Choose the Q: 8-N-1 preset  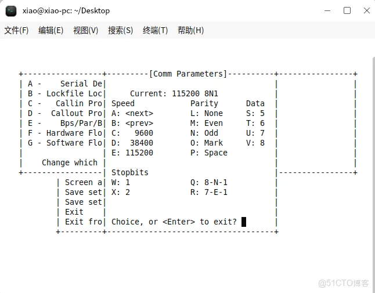[x=209, y=182]
